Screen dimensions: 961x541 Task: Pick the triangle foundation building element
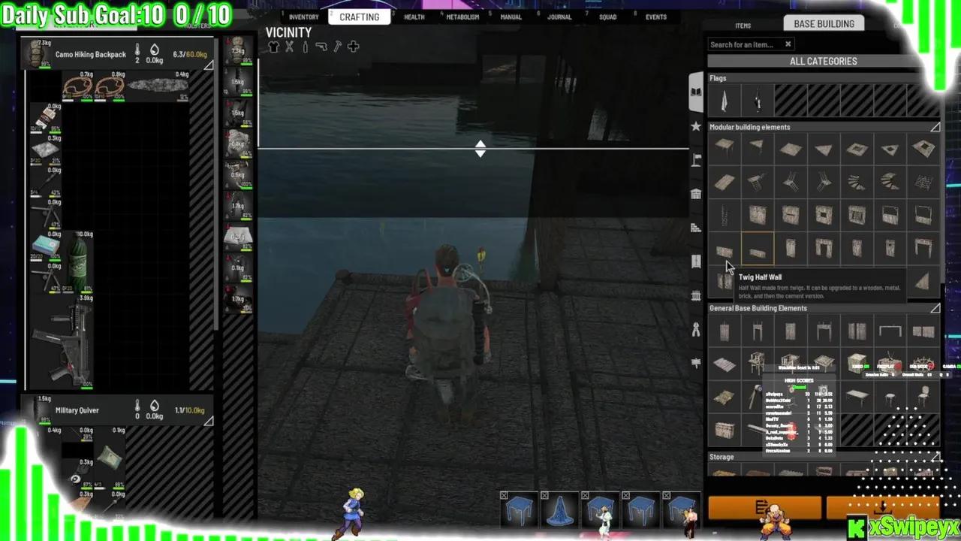tap(758, 148)
